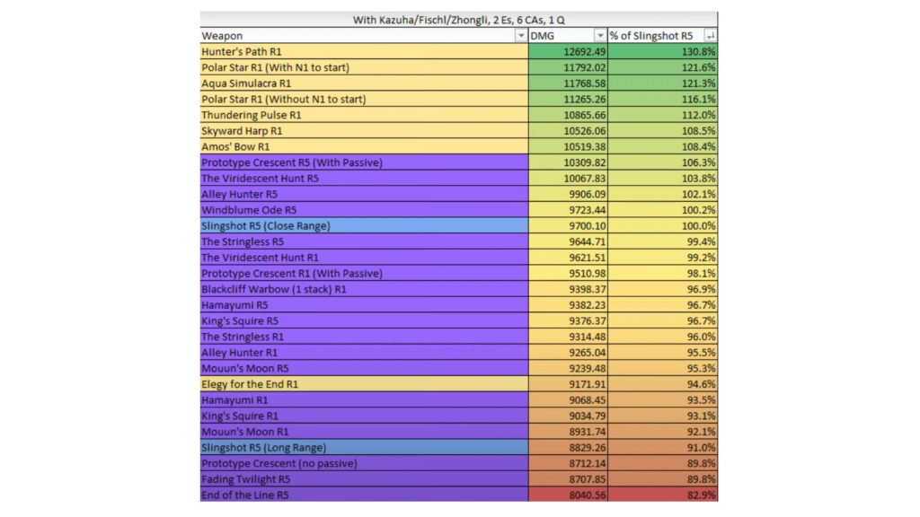
Task: Click the 108.5% percentage cell
Action: [x=662, y=131]
